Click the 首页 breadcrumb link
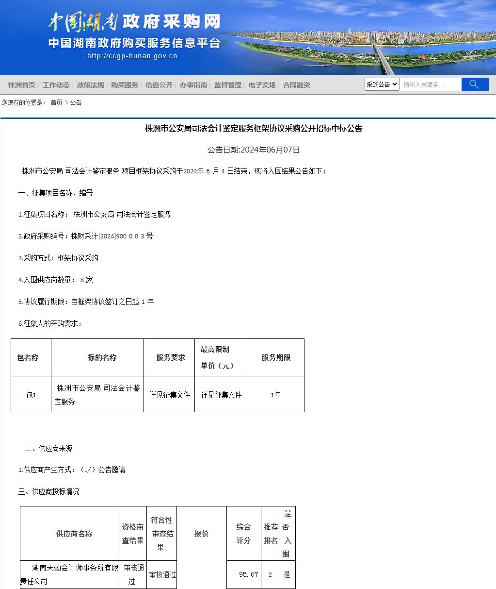The width and height of the screenshot is (496, 589). coord(56,102)
